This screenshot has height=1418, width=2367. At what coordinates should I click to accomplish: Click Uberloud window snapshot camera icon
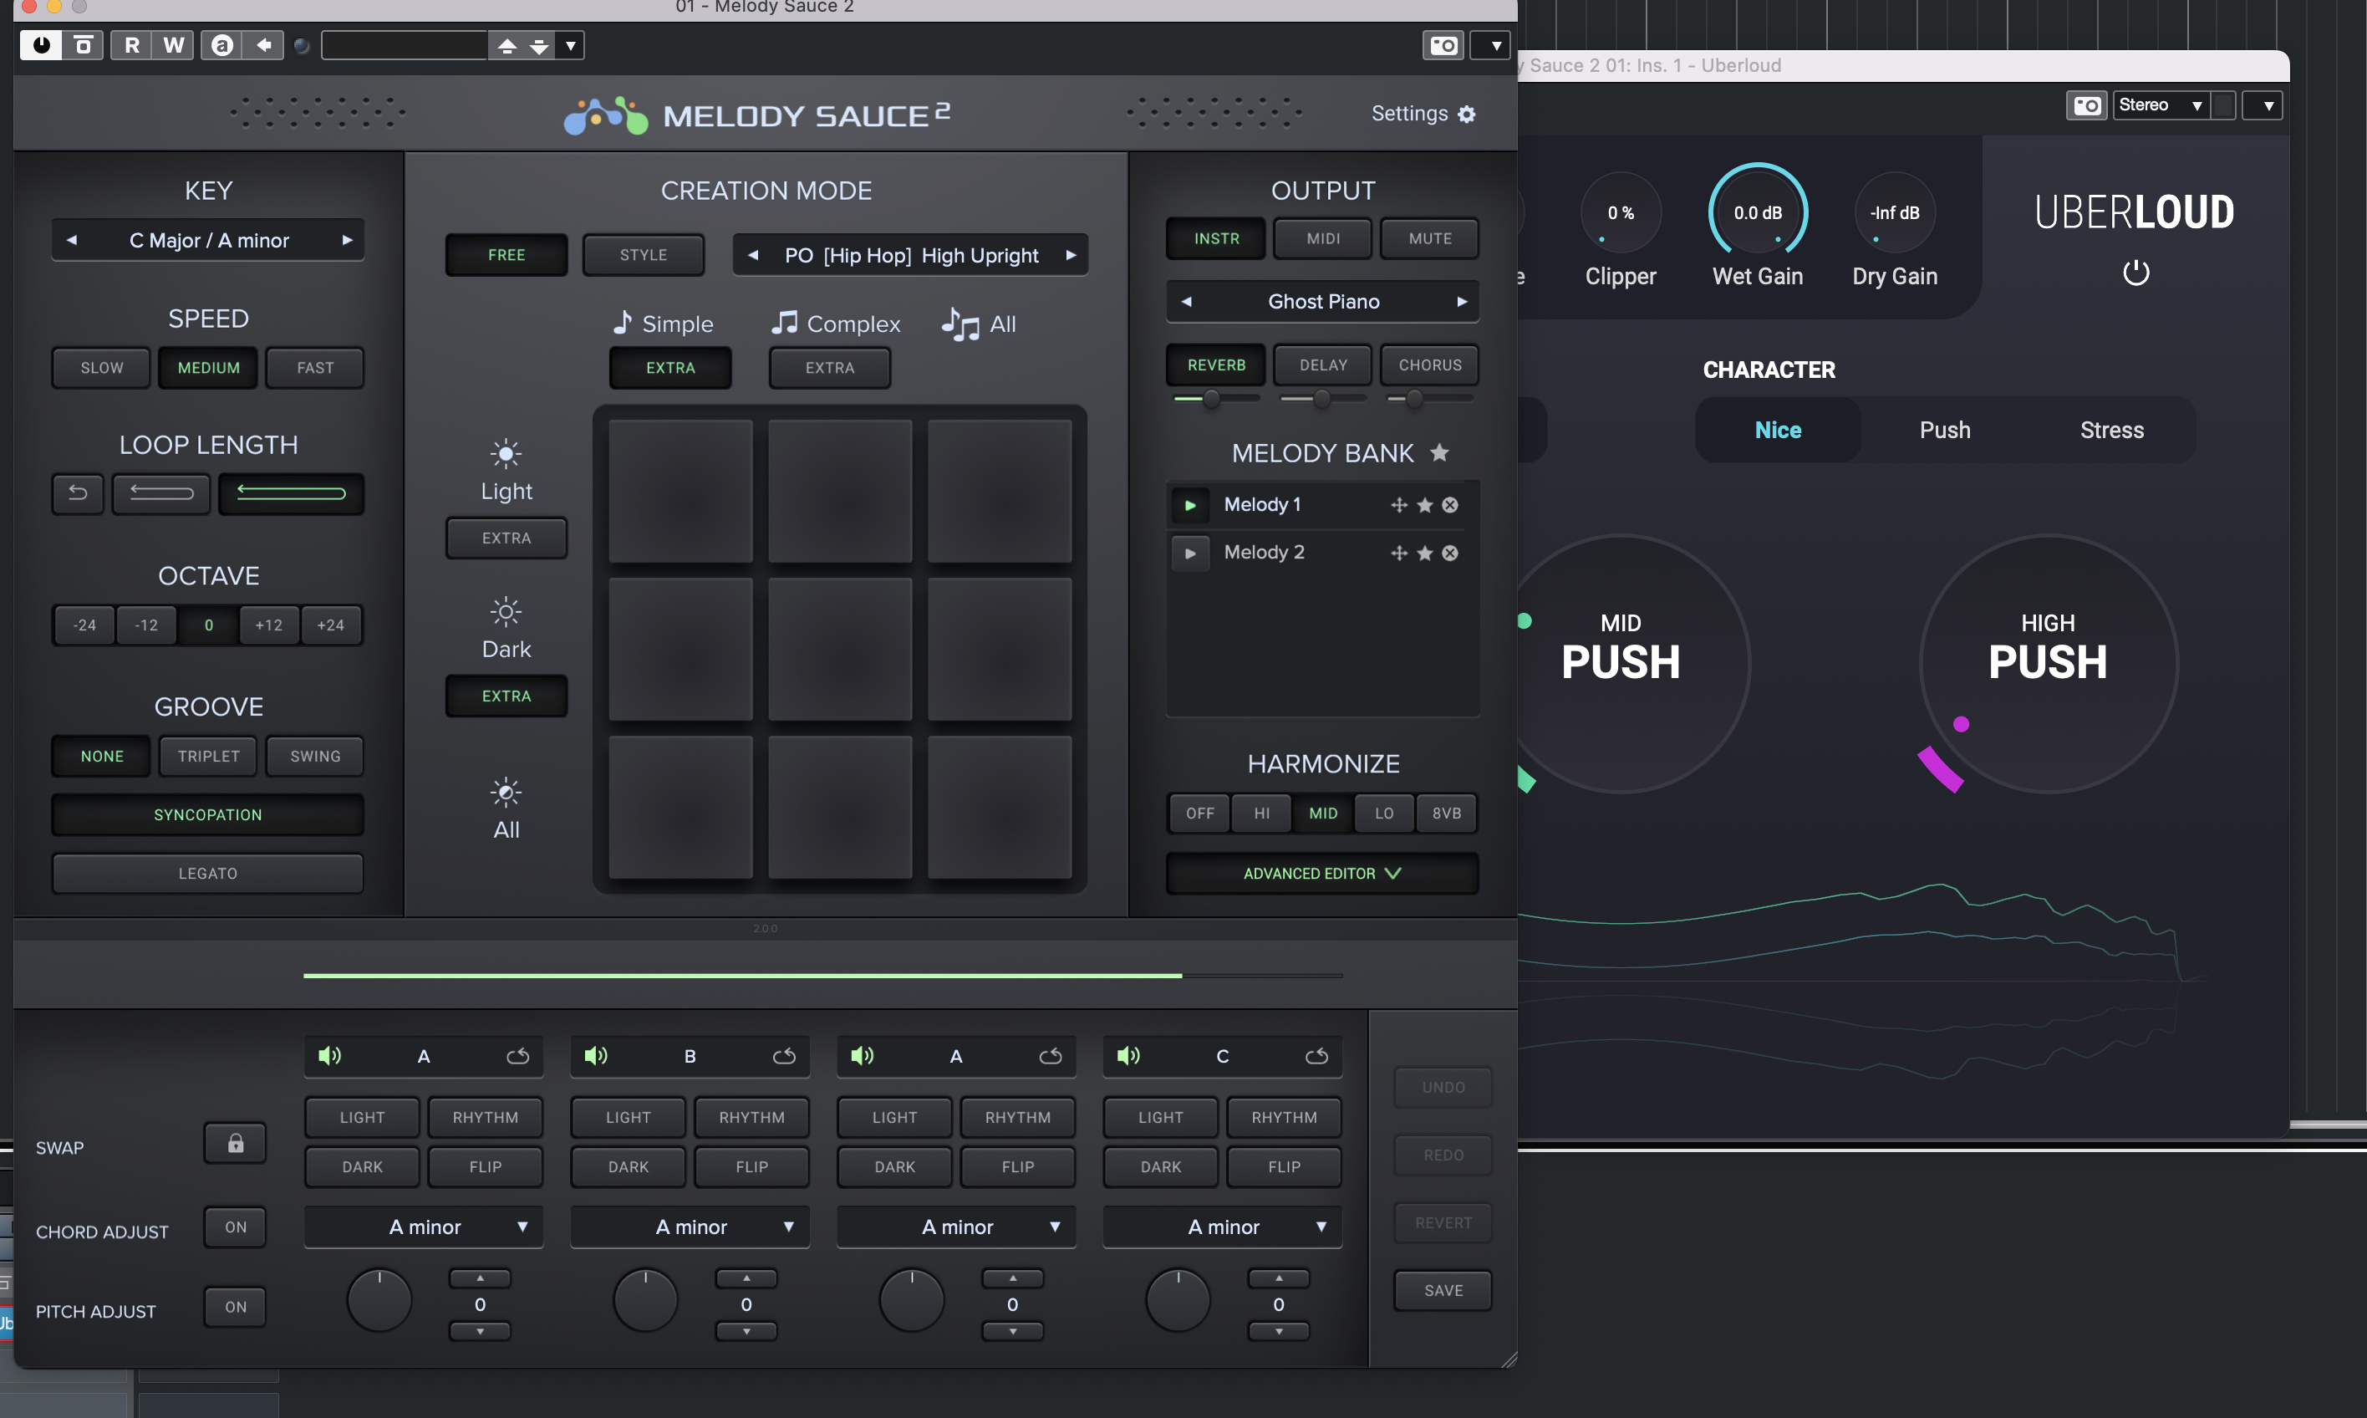coord(2086,105)
